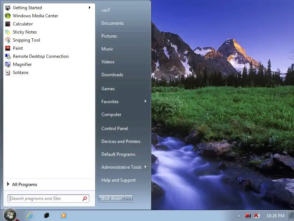Click the Start orb button
Viewport: 294px width, 221px height.
[10, 215]
